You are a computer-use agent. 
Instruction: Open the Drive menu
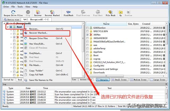point(6,7)
